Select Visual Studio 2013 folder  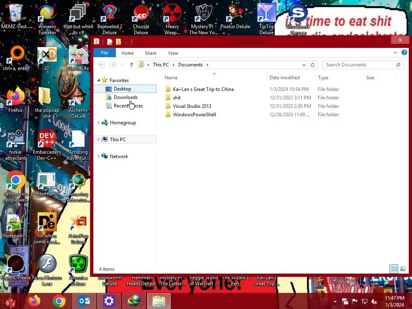pos(192,106)
